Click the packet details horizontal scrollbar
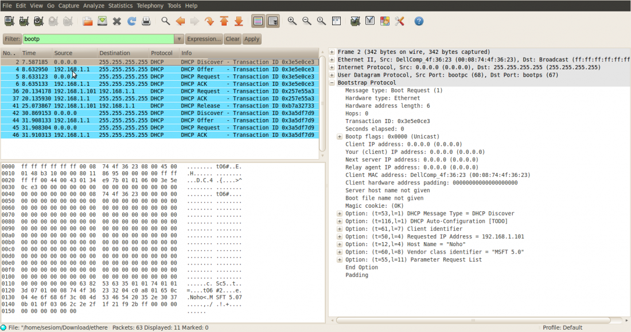631x332 pixels. coord(473,321)
